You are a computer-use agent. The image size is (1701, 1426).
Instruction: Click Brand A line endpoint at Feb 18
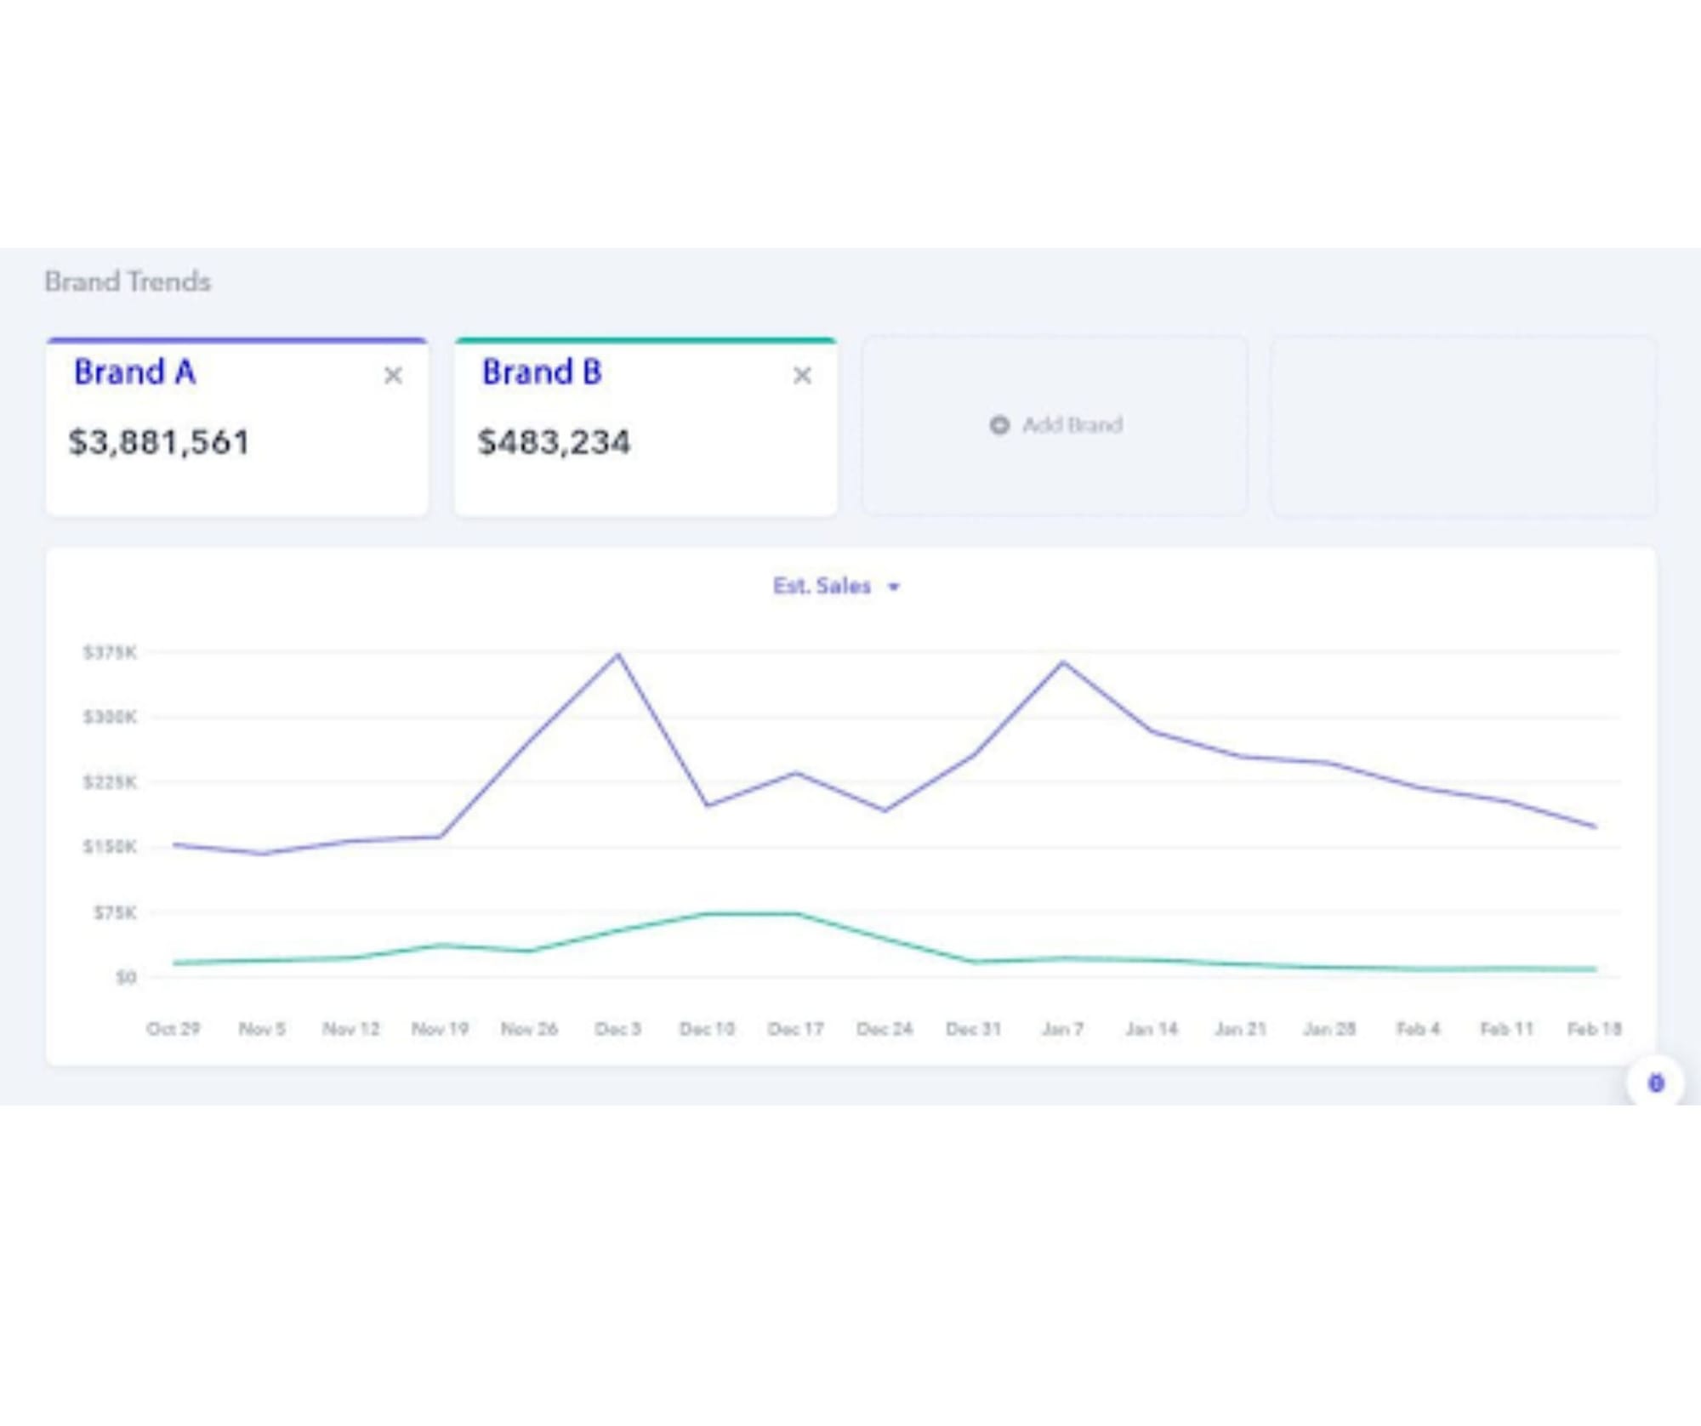coord(1595,826)
